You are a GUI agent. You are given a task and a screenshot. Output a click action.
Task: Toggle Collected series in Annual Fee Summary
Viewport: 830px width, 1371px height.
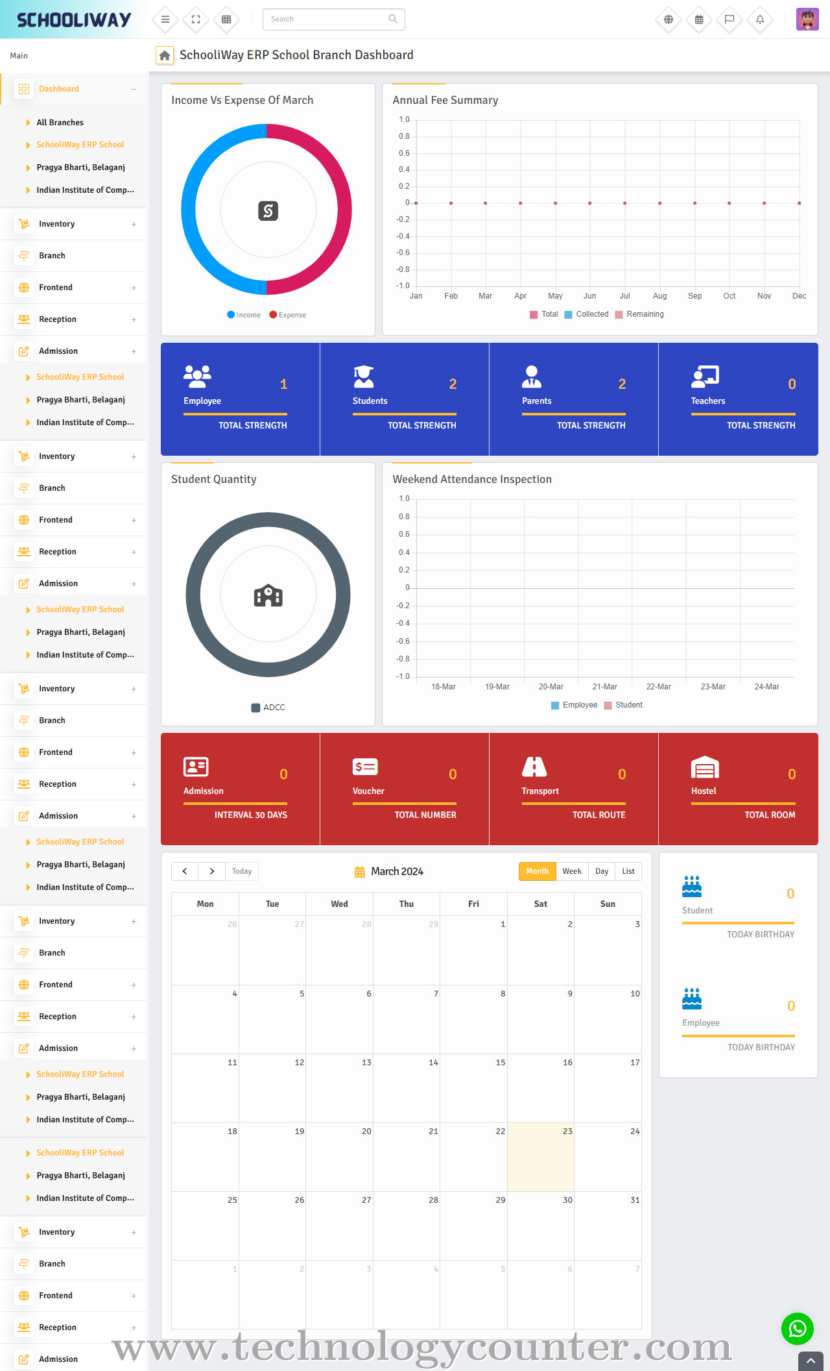(587, 314)
